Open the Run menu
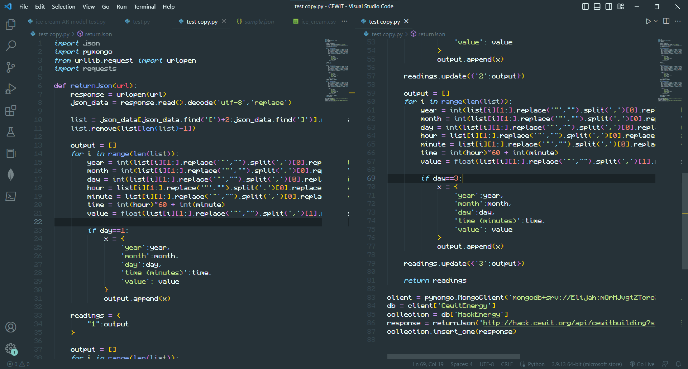 [x=121, y=6]
